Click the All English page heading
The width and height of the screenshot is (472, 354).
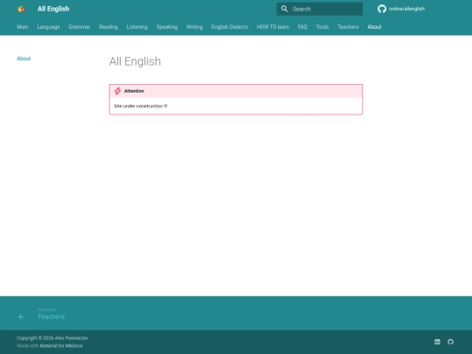point(135,61)
